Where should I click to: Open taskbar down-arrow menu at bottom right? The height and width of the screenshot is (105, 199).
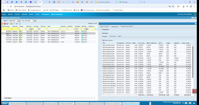pos(194,103)
